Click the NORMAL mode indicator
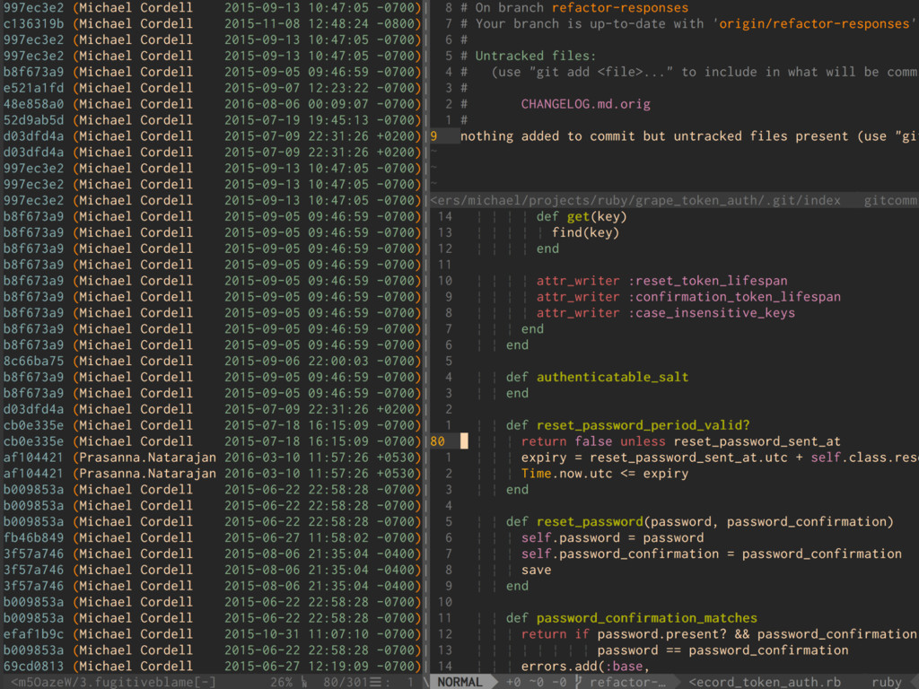The image size is (919, 689). (459, 682)
